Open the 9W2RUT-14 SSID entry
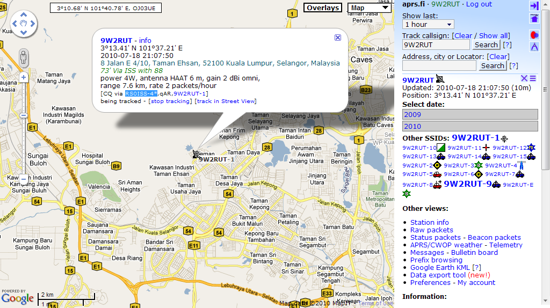Image resolution: width=550 pixels, height=308 pixels. 465,157
